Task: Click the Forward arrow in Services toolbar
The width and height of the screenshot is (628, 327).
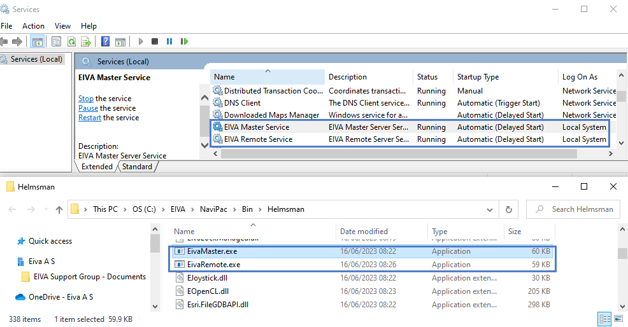Action: pos(17,41)
